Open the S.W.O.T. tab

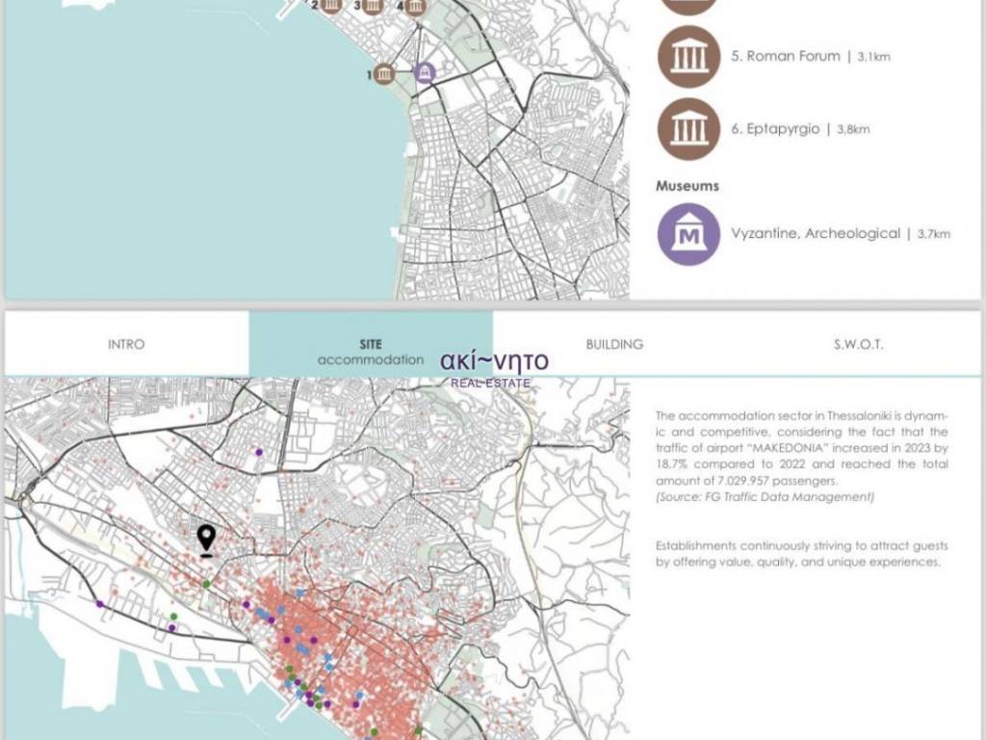click(x=858, y=344)
